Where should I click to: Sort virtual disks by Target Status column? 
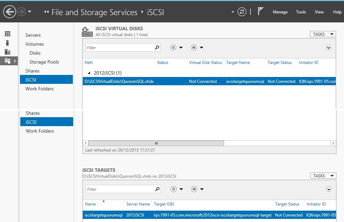point(279,63)
